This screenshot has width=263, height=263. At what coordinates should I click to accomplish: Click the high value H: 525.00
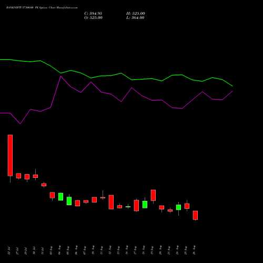tap(136, 14)
